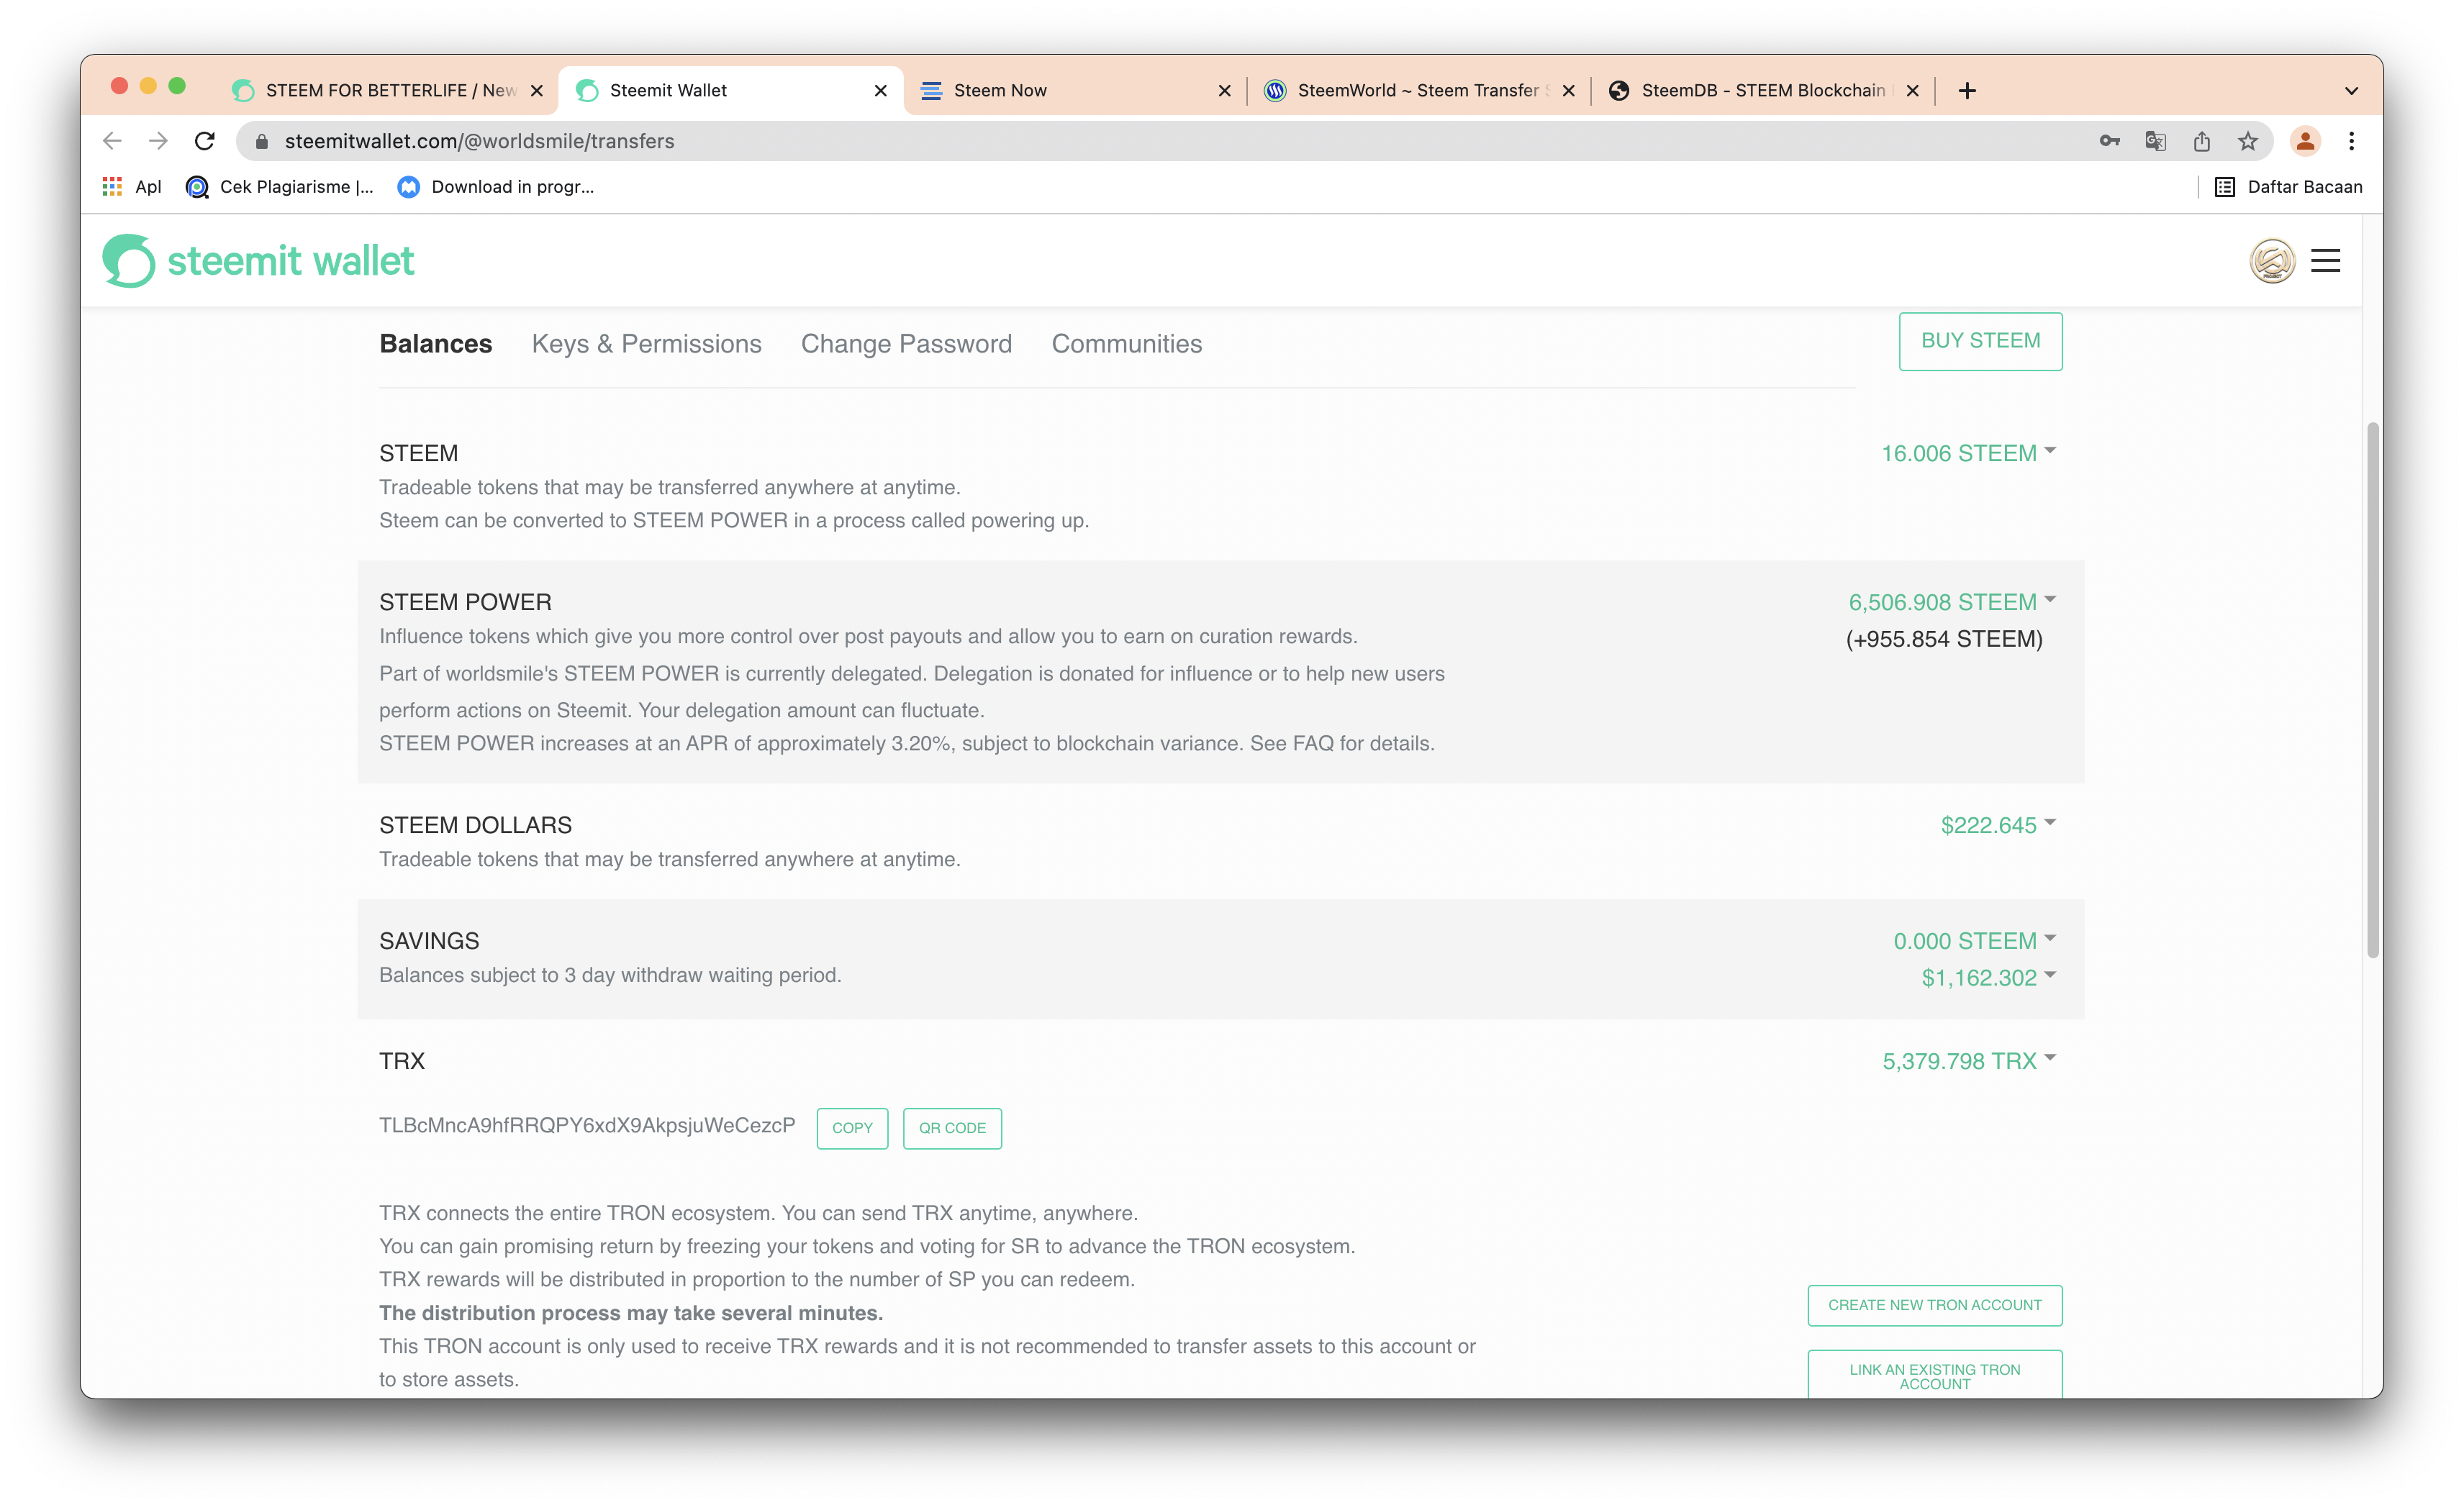Click the translate page icon
The image size is (2464, 1505).
click(2155, 141)
